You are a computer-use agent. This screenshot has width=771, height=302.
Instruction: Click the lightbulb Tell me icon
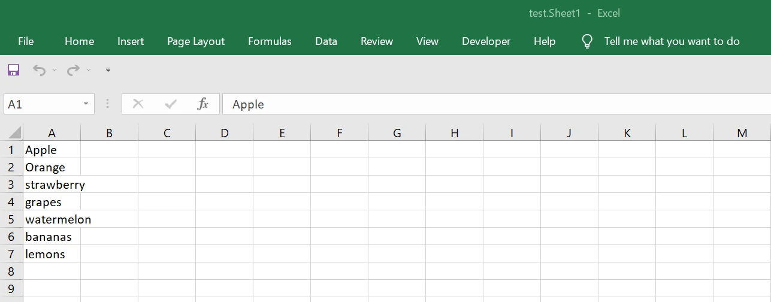coord(587,41)
